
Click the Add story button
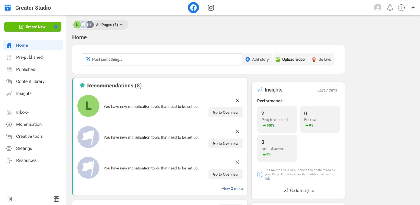(x=257, y=59)
